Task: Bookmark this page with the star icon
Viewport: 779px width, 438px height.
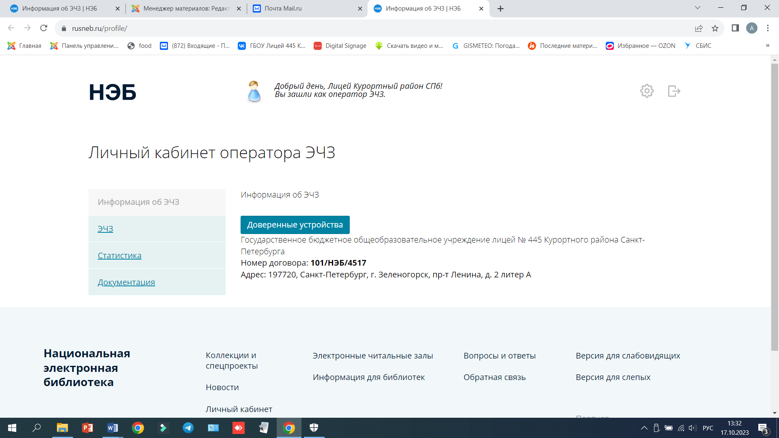Action: click(x=715, y=28)
